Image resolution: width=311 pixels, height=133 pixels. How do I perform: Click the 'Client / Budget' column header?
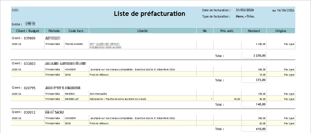pos(27,31)
